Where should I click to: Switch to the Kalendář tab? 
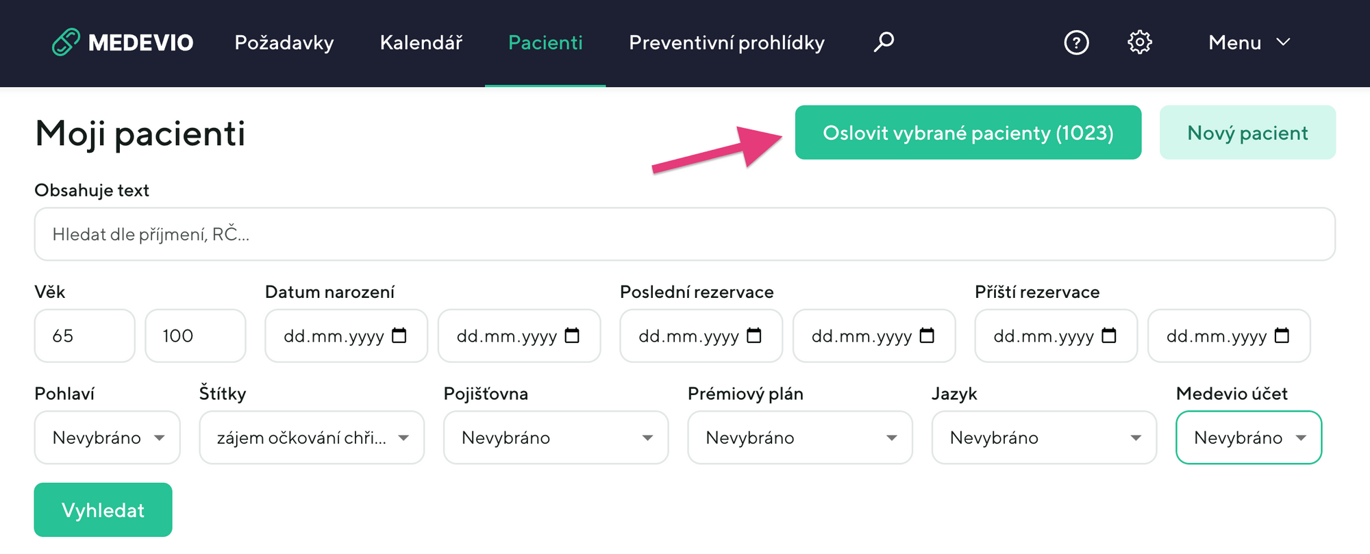[421, 42]
